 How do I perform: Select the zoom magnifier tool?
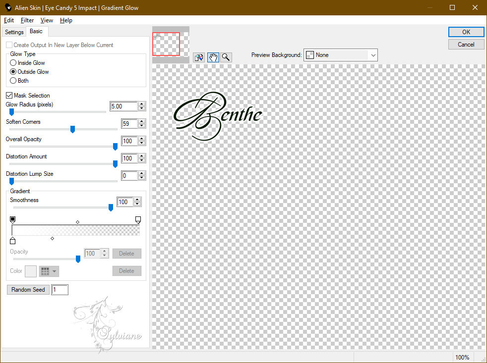point(226,57)
